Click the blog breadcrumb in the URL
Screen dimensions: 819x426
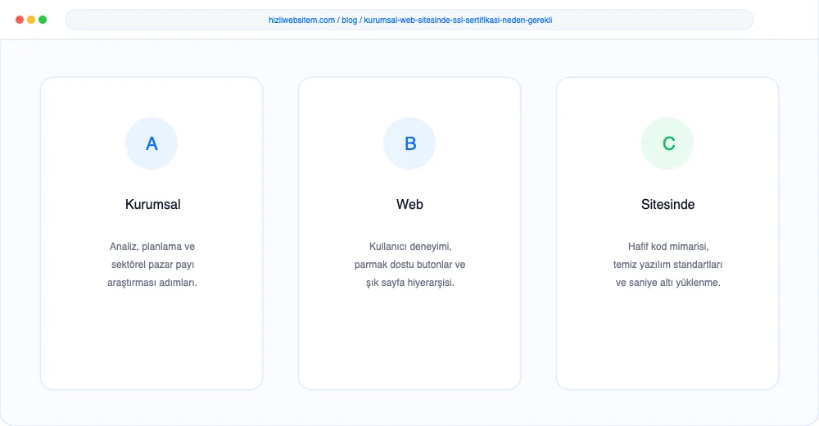[x=350, y=20]
